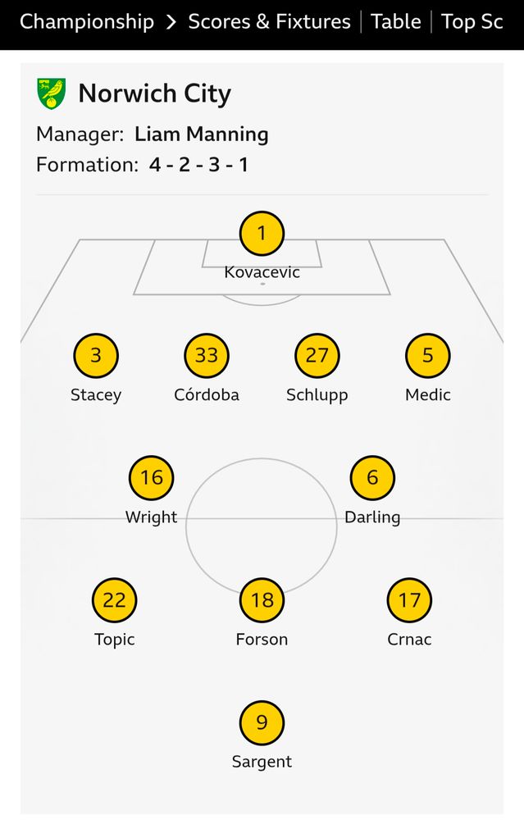Open the Top Scorers tab
This screenshot has height=820, width=524.
(472, 22)
